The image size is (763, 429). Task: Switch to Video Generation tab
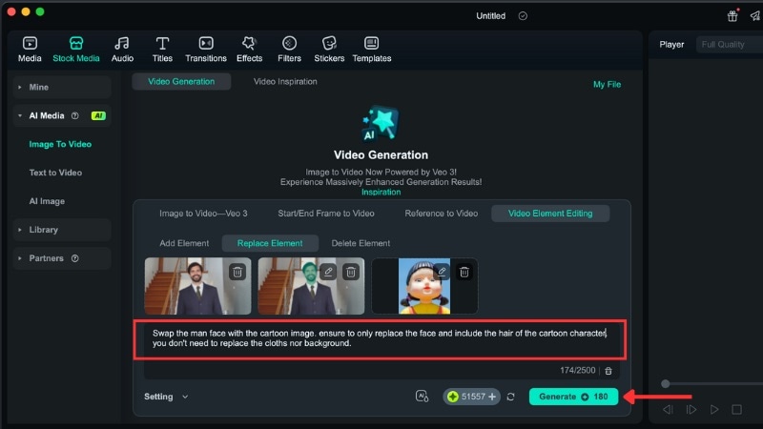181,82
